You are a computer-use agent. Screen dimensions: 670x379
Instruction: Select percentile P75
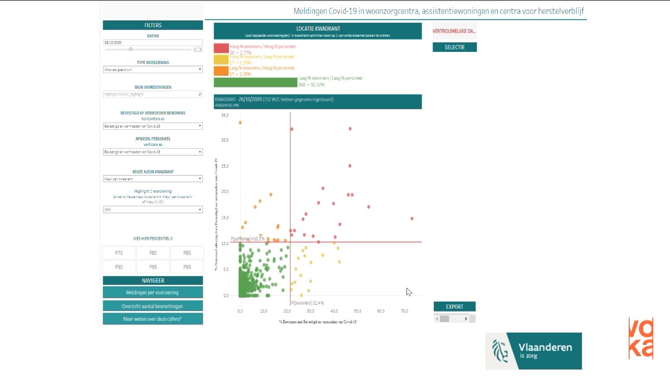point(119,253)
